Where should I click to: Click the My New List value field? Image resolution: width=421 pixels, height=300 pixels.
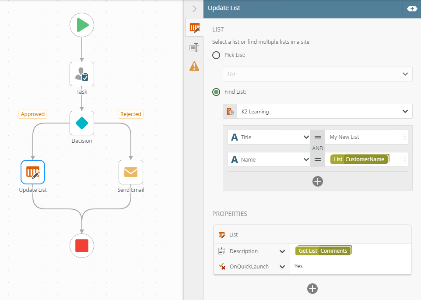[363, 137]
